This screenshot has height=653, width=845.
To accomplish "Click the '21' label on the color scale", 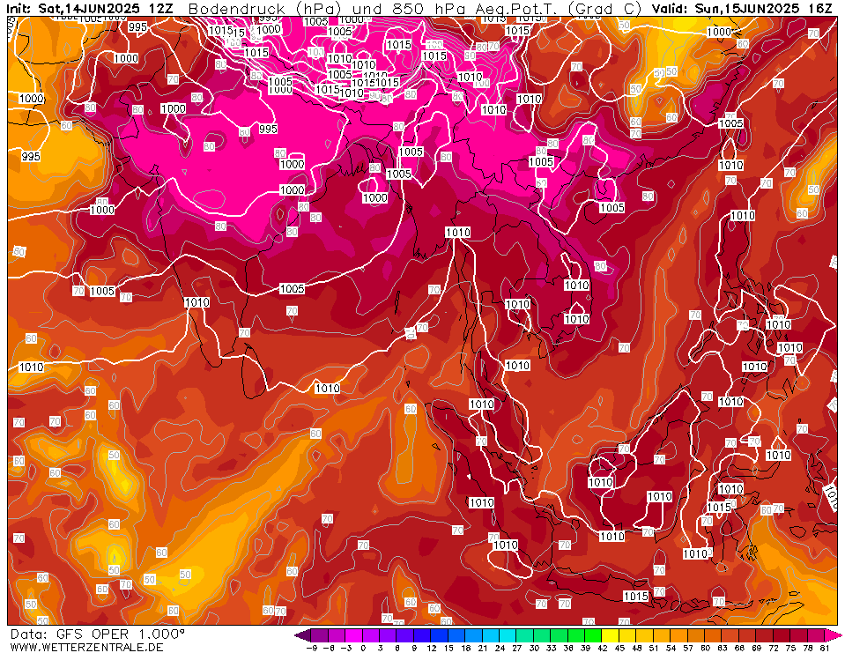I will coord(483,648).
